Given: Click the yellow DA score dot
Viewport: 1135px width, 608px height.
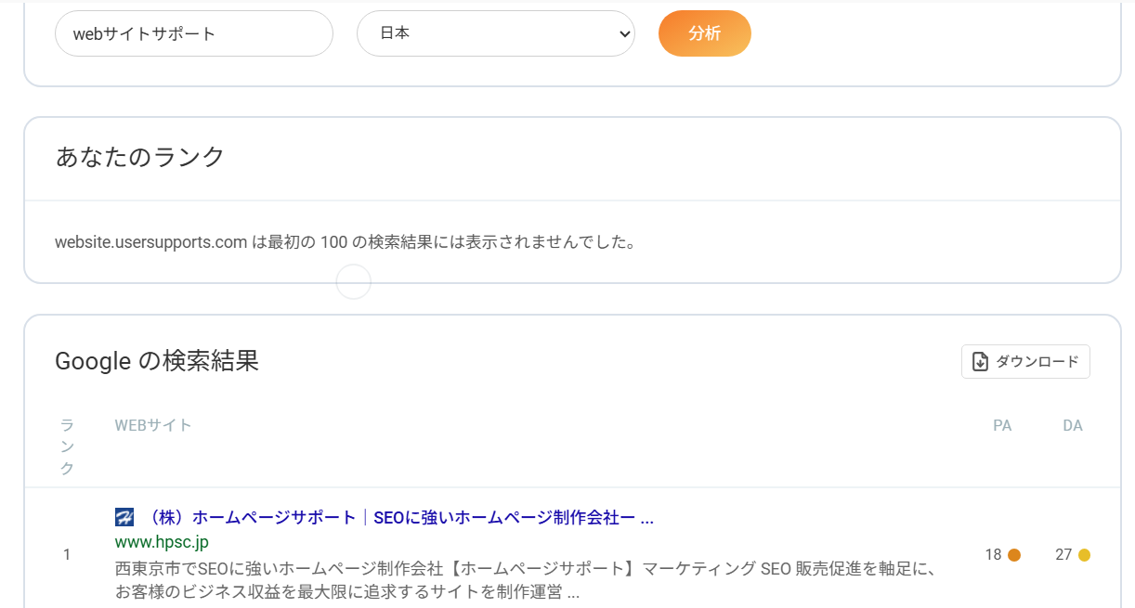Looking at the screenshot, I should point(1084,555).
